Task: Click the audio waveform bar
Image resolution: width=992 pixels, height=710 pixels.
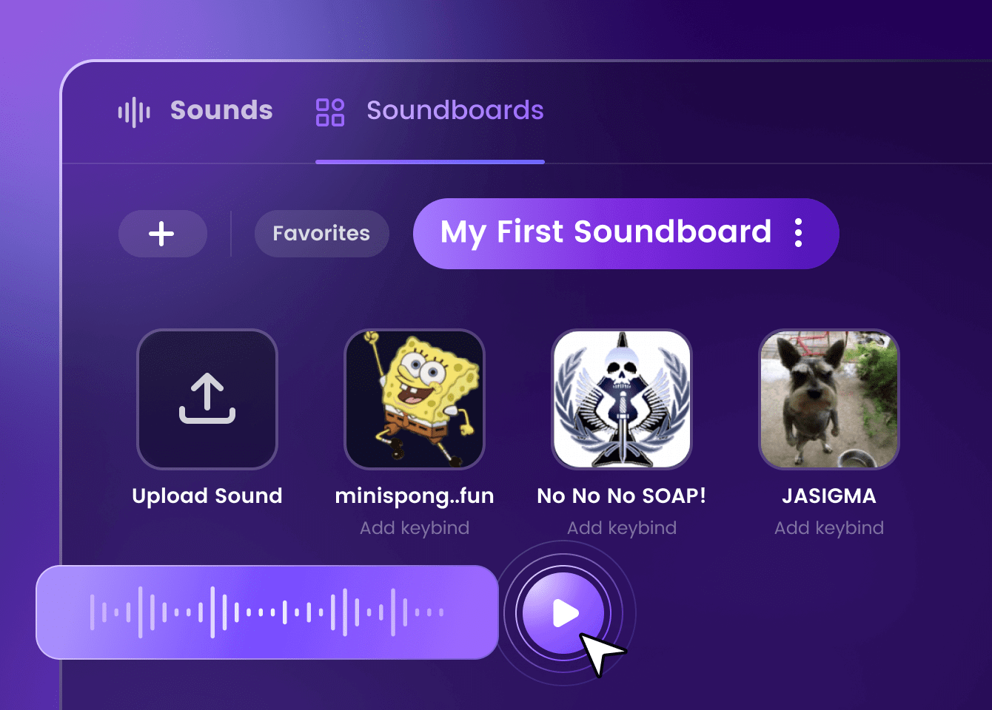Action: (267, 612)
